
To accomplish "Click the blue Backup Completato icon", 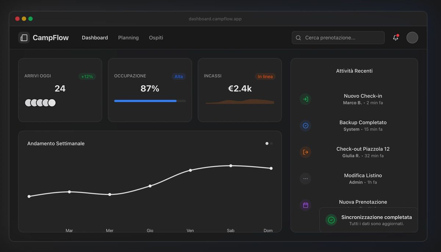I will pos(305,125).
